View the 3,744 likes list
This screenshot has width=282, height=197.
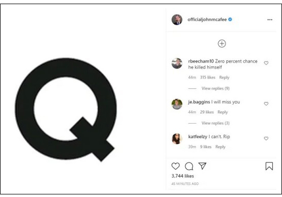[182, 176]
